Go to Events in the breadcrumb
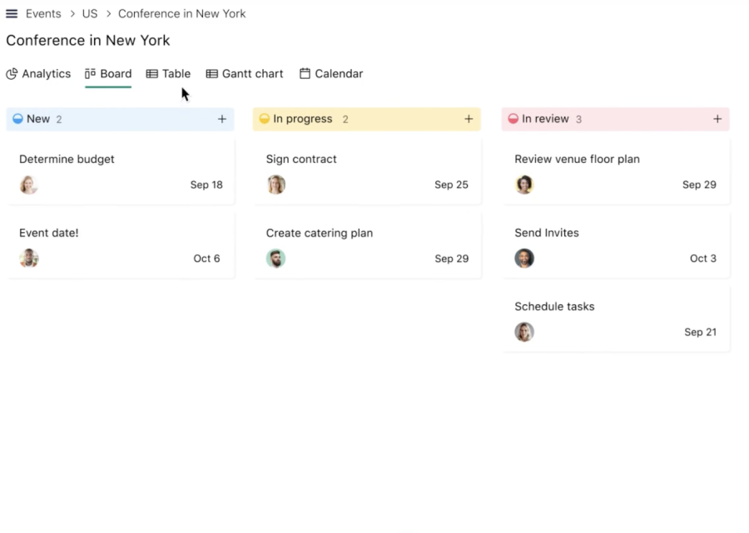This screenshot has width=749, height=533. click(43, 14)
